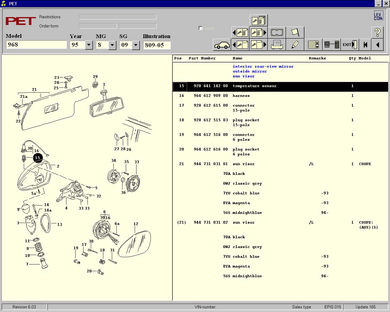This screenshot has width=390, height=312.
Task: Go to next illustration page only
Action: (259, 45)
